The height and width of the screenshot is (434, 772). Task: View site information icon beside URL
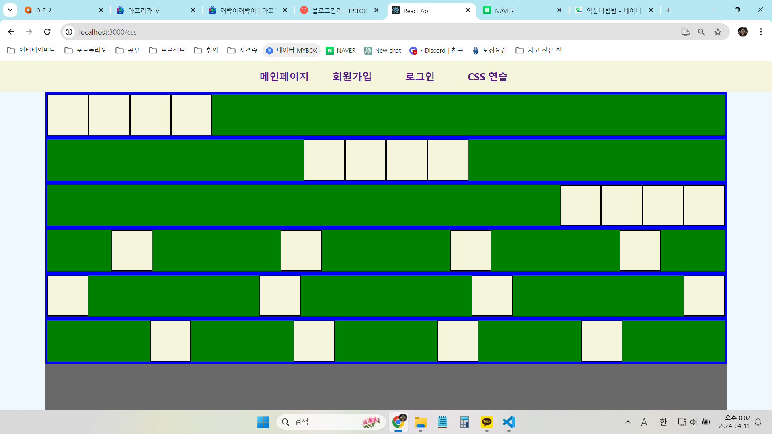[69, 32]
